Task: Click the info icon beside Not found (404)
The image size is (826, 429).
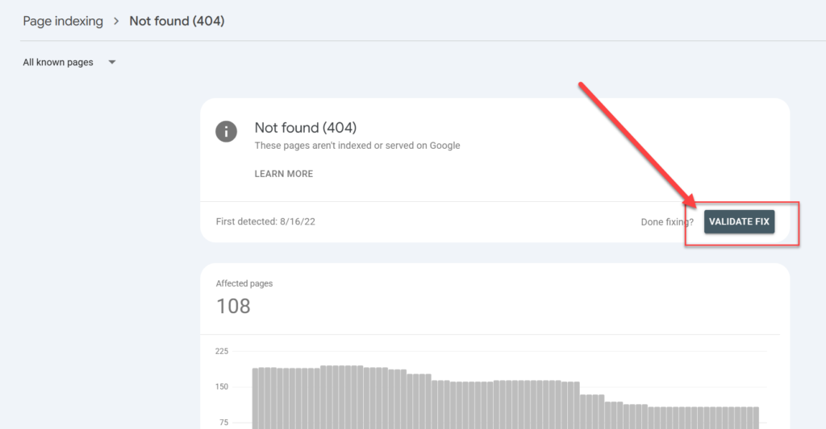Action: 226,131
